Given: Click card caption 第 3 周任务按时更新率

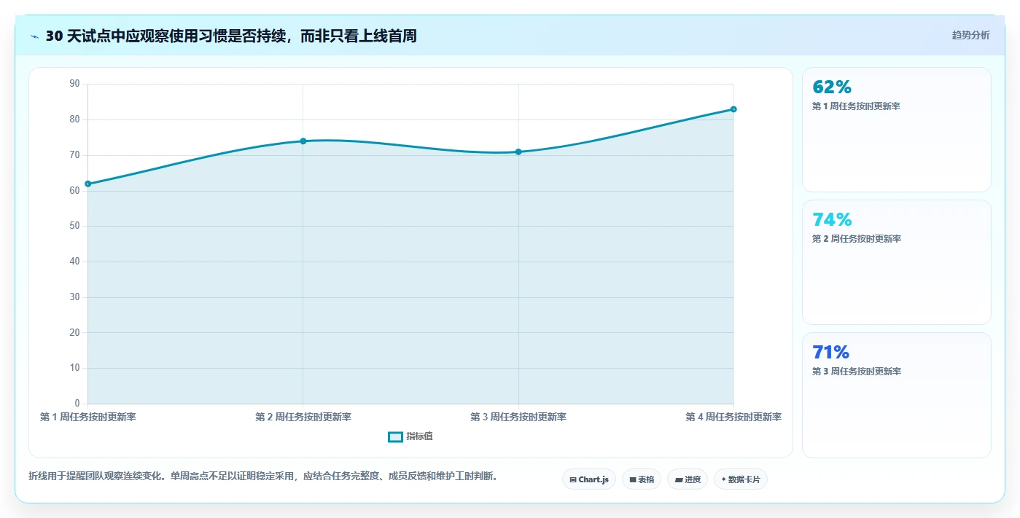Looking at the screenshot, I should point(857,372).
